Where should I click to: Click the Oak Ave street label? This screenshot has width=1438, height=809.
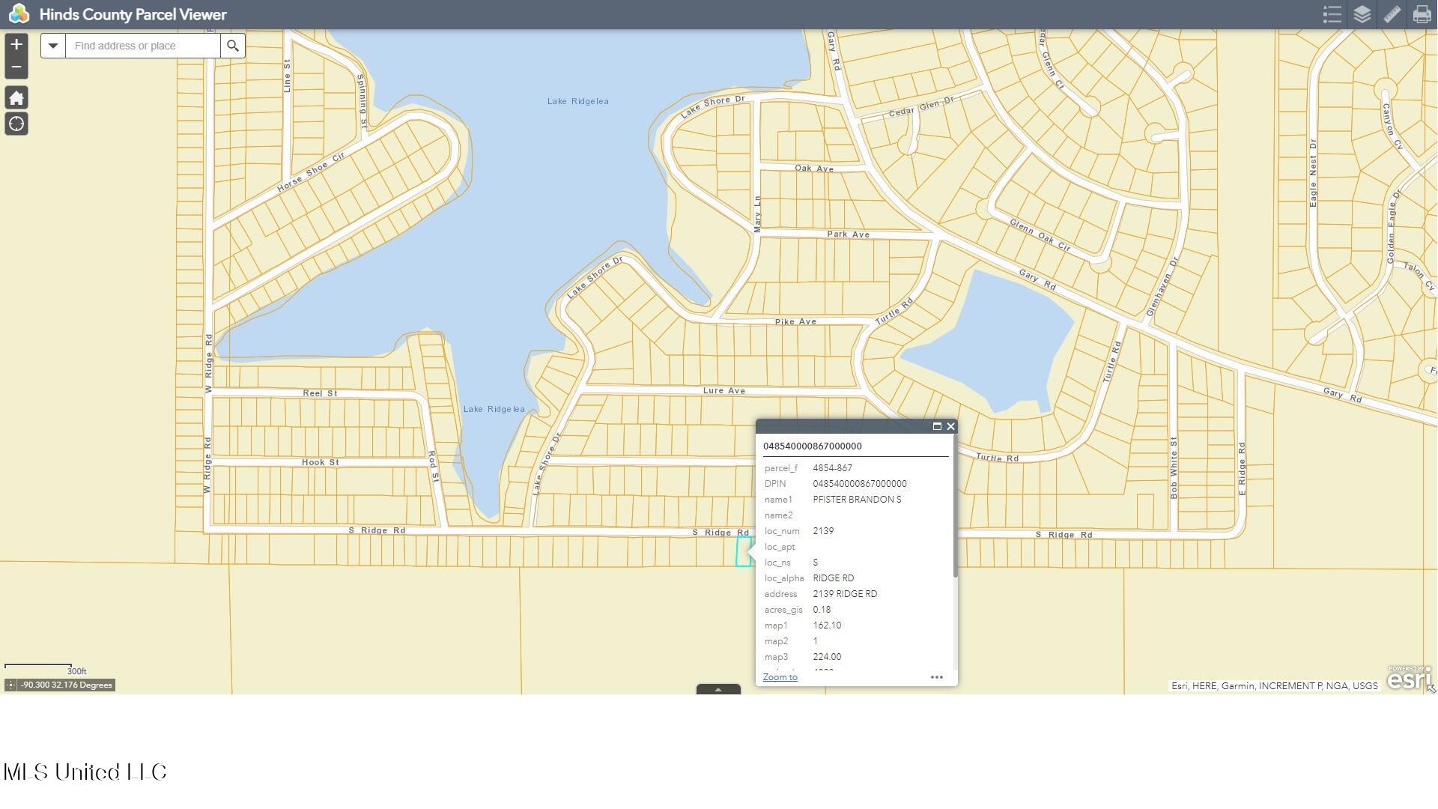coord(814,169)
